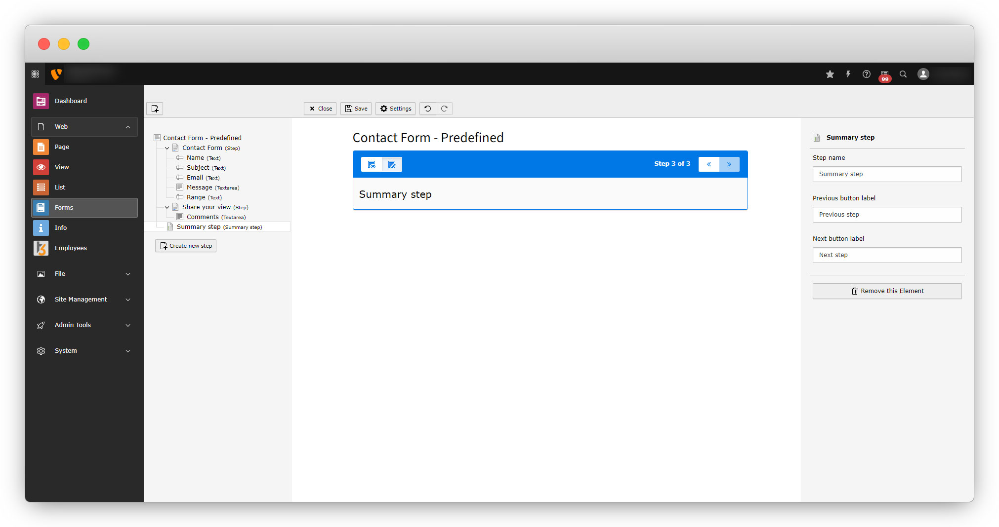Click the Remove this Element button
Viewport: 999px width, 527px height.
click(887, 291)
